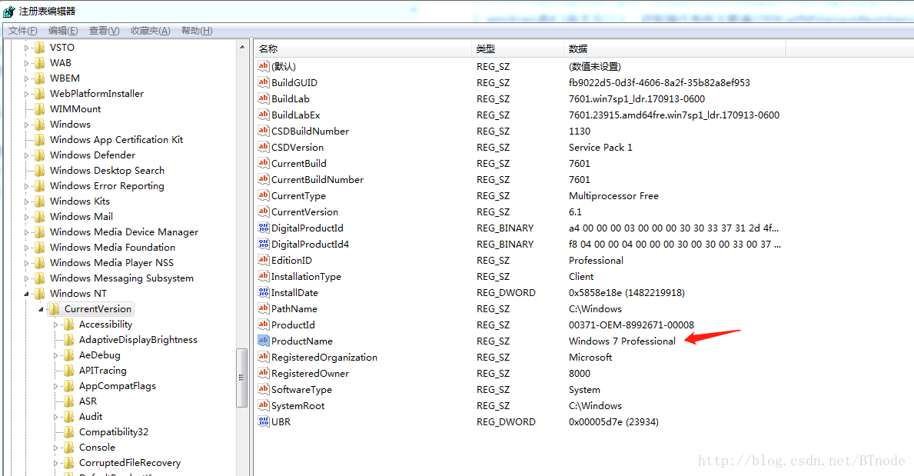This screenshot has width=914, height=476.
Task: Expand the Accessibility tree node
Action: pyautogui.click(x=55, y=325)
